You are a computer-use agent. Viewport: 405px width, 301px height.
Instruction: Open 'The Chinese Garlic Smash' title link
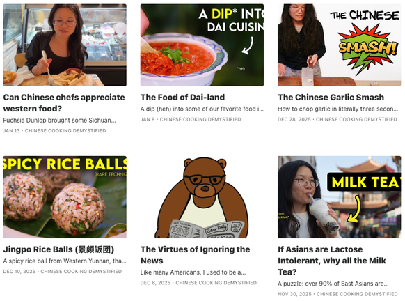331,98
